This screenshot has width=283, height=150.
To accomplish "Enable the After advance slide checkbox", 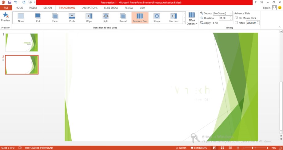I will pyautogui.click(x=236, y=23).
